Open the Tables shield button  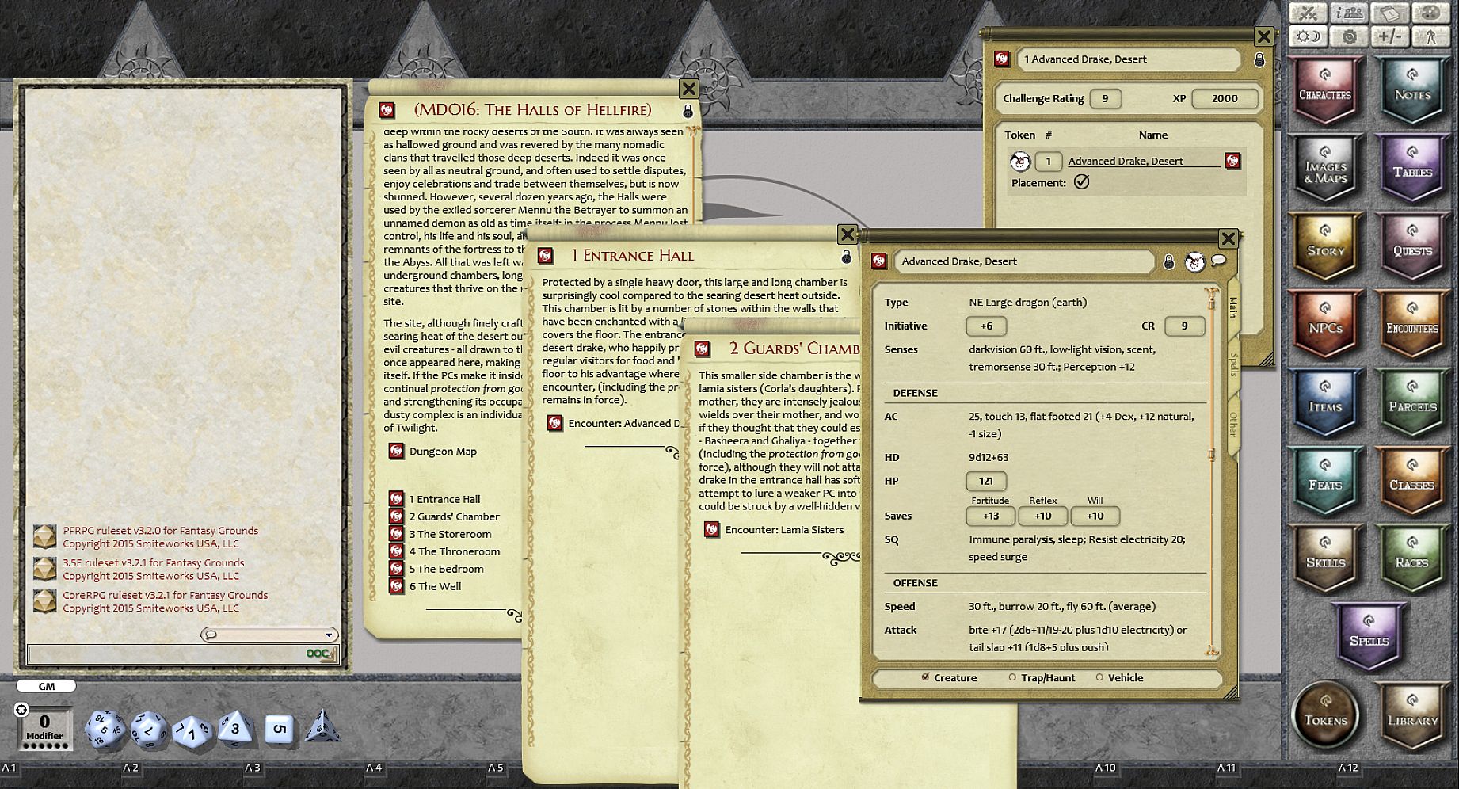(1412, 168)
